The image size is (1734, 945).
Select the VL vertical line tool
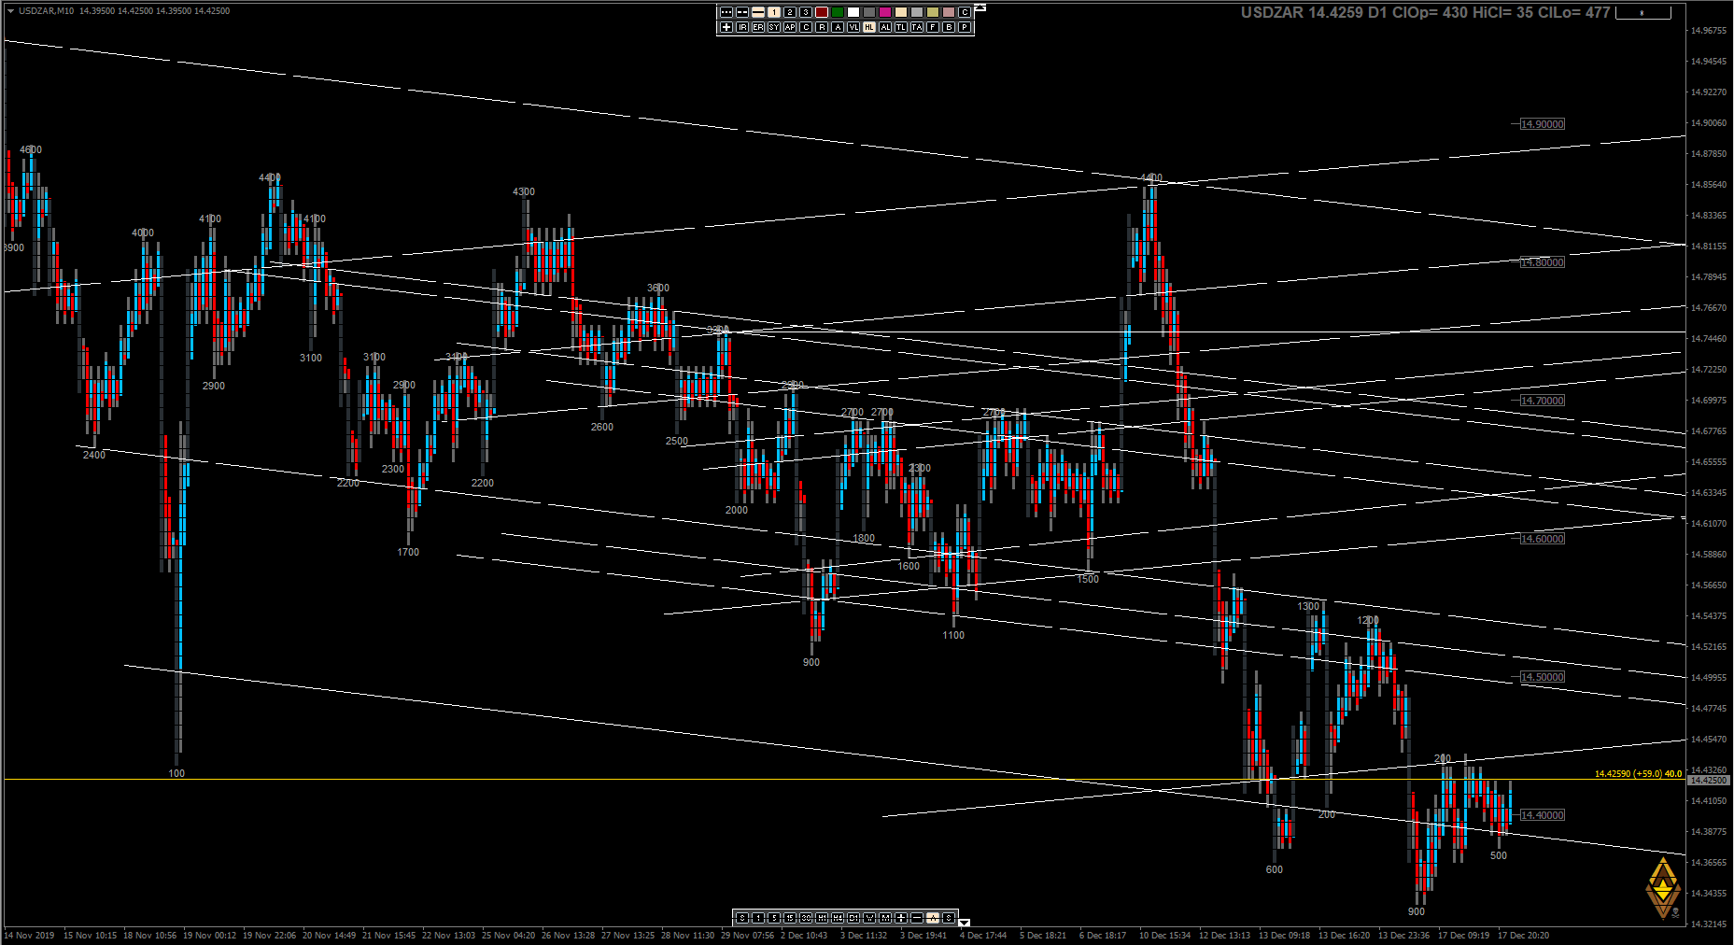pos(853,27)
